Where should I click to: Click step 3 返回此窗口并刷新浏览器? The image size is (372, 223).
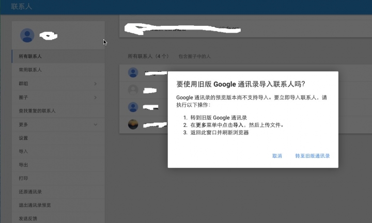click(220, 133)
